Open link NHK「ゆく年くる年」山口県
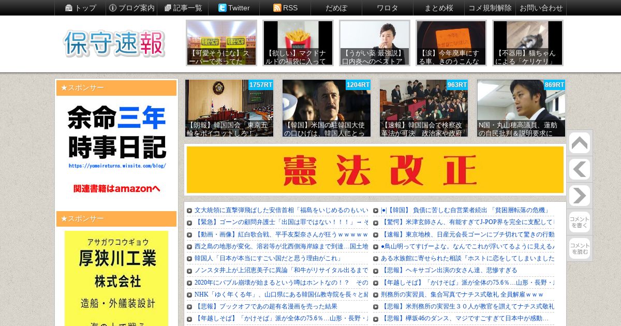 (x=281, y=294)
